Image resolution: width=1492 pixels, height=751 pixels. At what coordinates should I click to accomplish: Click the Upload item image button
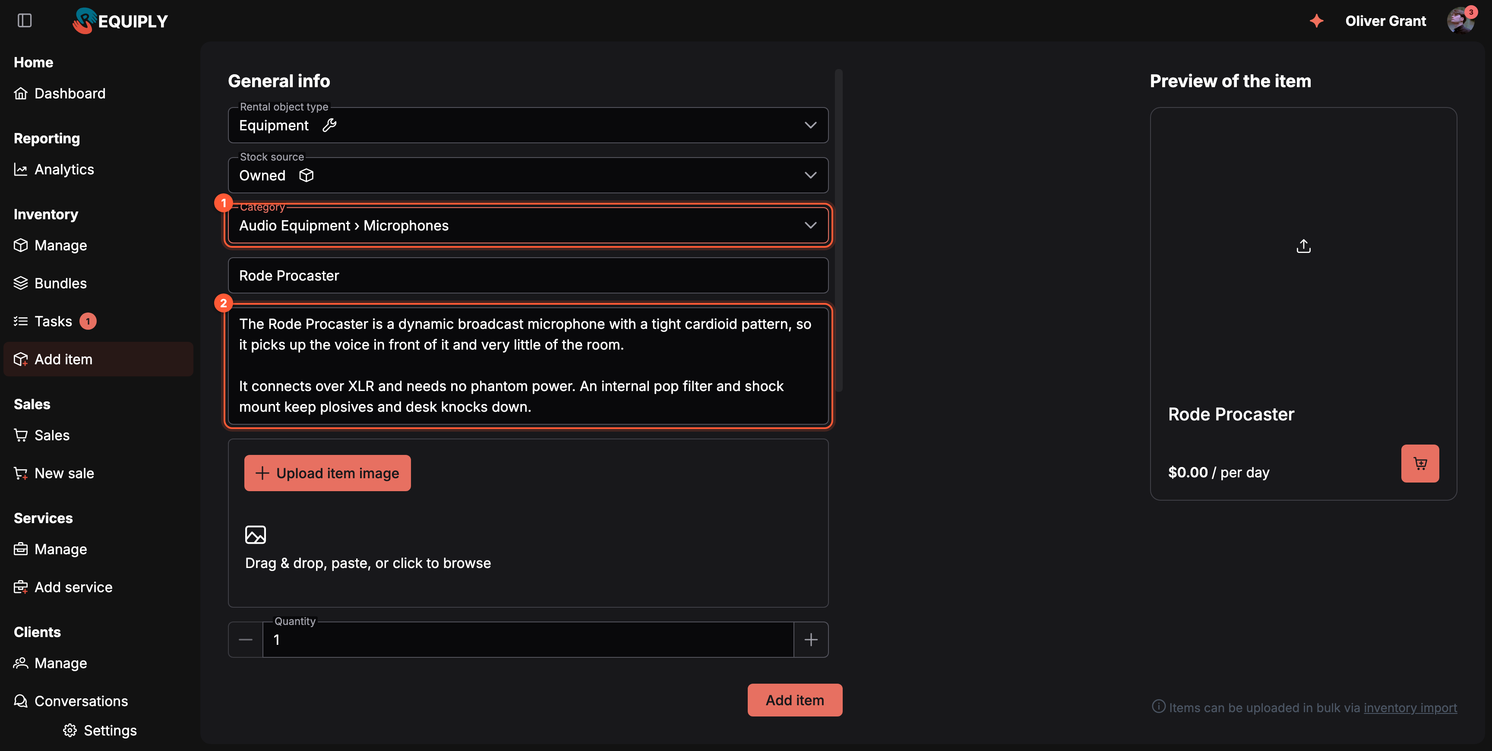327,473
